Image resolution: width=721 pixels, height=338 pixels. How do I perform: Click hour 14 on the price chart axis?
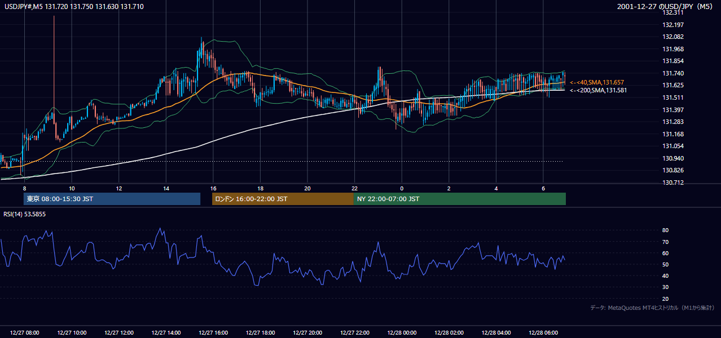click(x=166, y=188)
